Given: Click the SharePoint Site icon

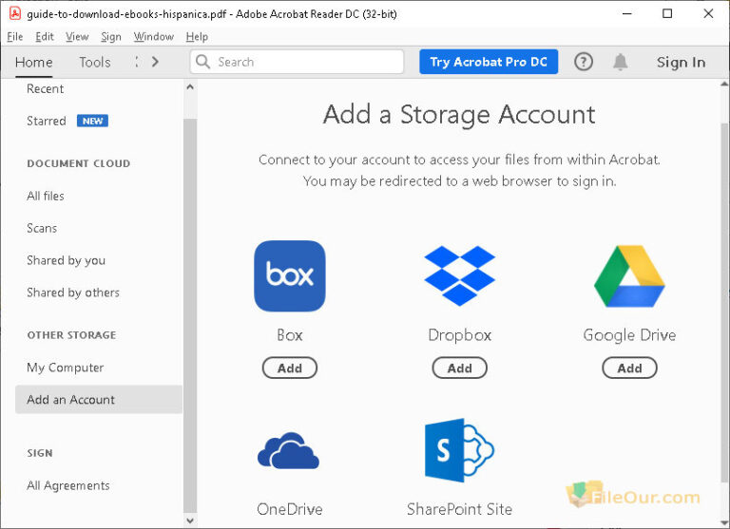Looking at the screenshot, I should [459, 452].
